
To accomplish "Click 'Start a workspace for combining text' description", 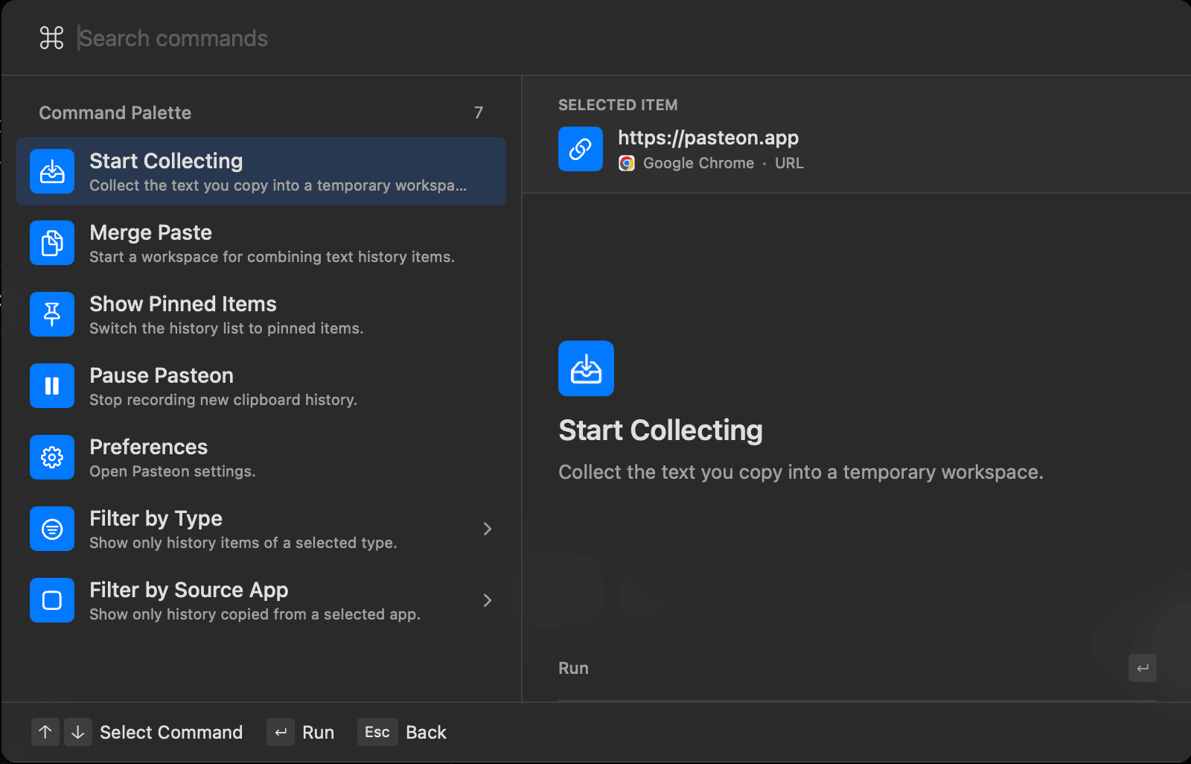I will [x=272, y=257].
